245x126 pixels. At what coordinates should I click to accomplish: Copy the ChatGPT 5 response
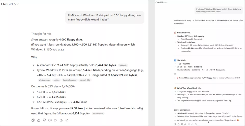[33, 120]
